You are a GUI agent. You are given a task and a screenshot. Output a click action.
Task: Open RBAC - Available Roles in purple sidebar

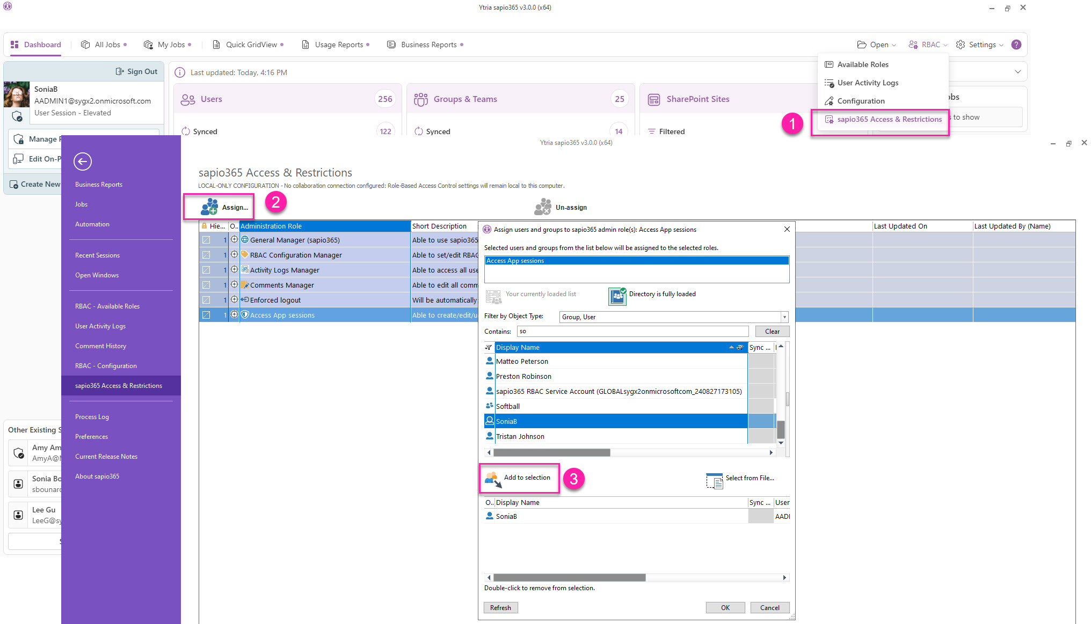coord(107,306)
